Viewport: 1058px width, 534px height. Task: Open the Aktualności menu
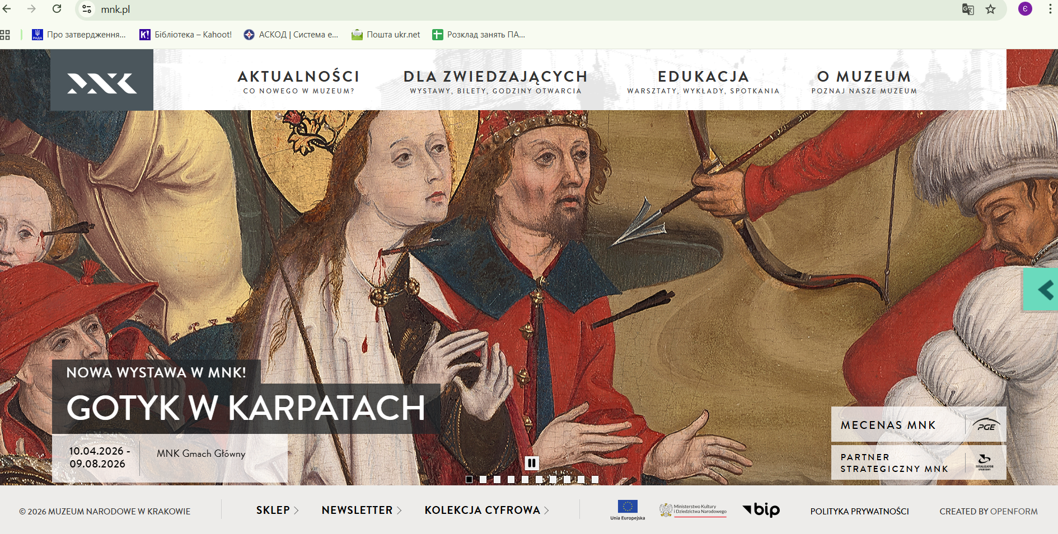pos(298,81)
